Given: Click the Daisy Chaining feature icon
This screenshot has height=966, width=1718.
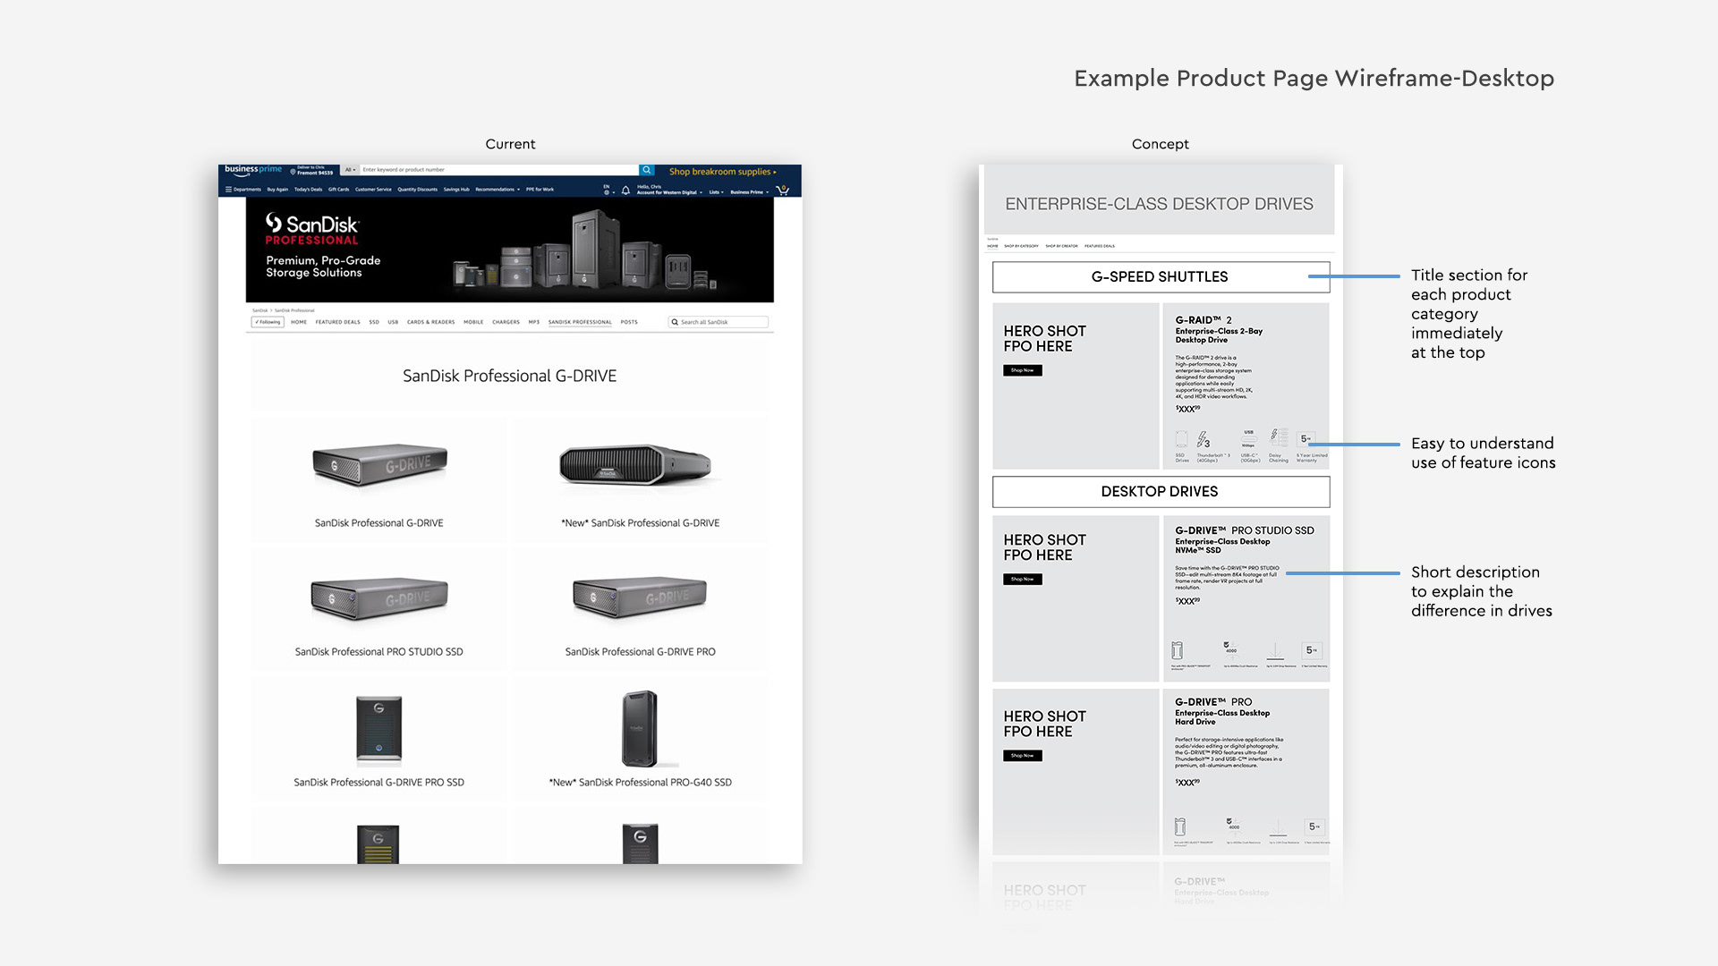Looking at the screenshot, I should click(1279, 437).
